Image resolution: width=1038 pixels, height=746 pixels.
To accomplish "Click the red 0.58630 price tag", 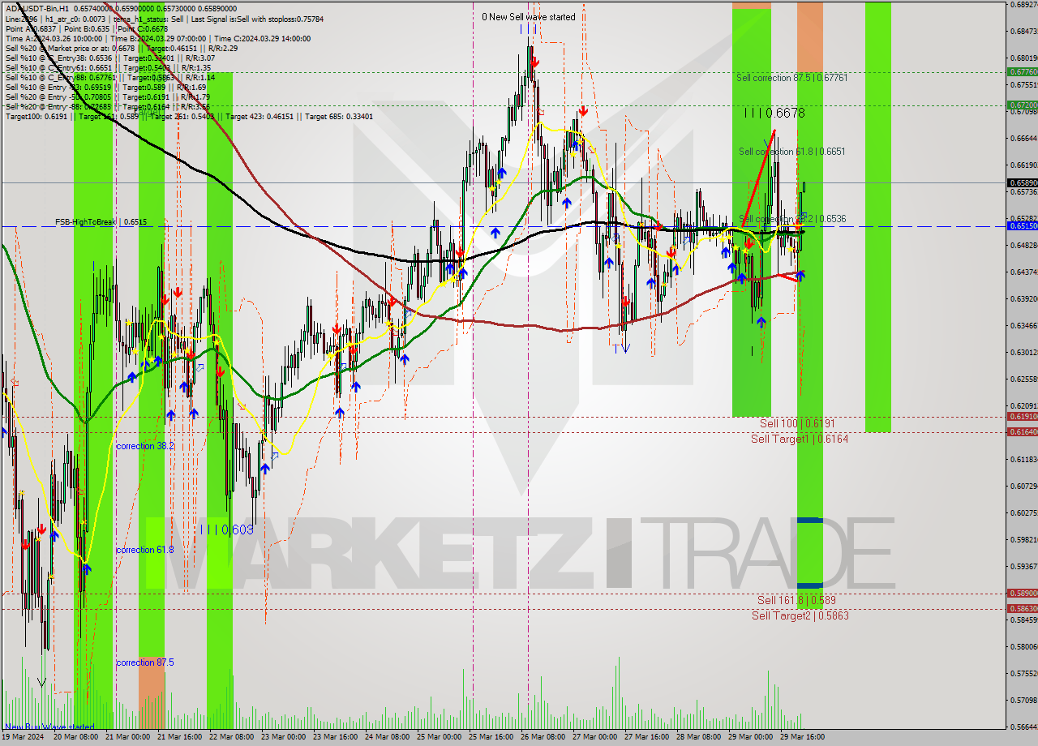I will pos(1022,609).
